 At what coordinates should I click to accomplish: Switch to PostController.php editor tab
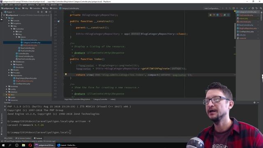[x=247, y=15]
